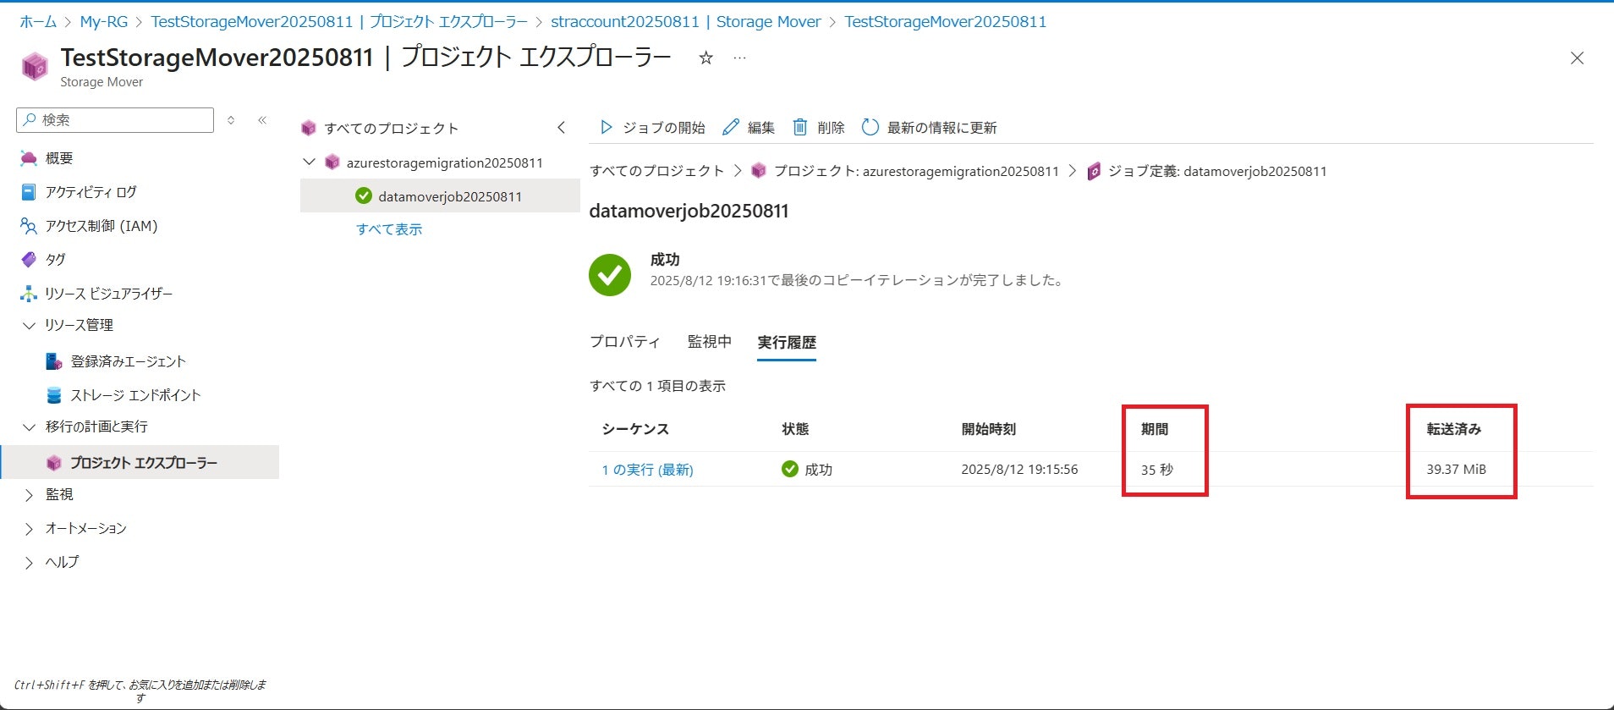The height and width of the screenshot is (710, 1614).
Task: Open 登録済みエージェント
Action: click(x=128, y=361)
